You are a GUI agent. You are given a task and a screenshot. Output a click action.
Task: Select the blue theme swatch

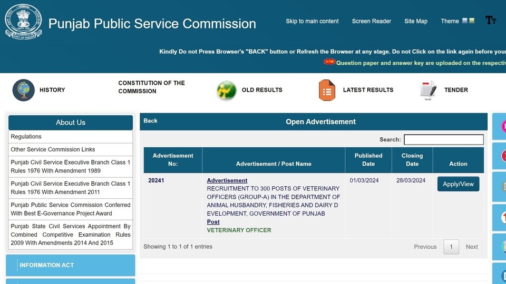coord(465,21)
